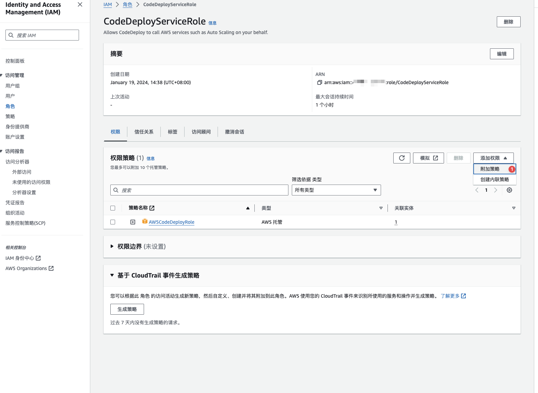Screen dimensions: 538x393
Task: Click external link icon beside policy name header
Action: click(152, 208)
